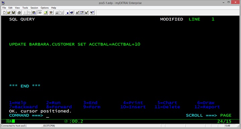Open the View menu
The image size is (241, 129).
click(x=17, y=8)
